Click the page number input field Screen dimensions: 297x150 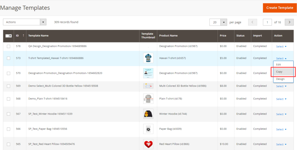click(x=267, y=22)
